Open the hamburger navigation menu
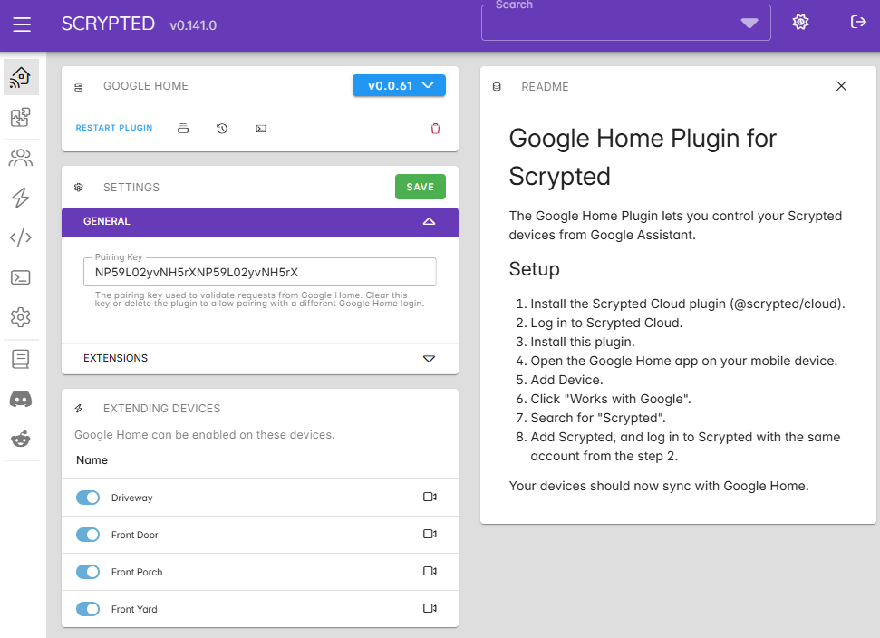 [x=22, y=24]
